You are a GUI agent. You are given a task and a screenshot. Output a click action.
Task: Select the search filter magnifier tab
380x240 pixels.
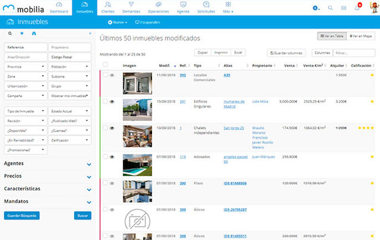pos(10,33)
